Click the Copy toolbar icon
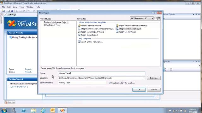This screenshot has height=113, width=202. point(20,11)
